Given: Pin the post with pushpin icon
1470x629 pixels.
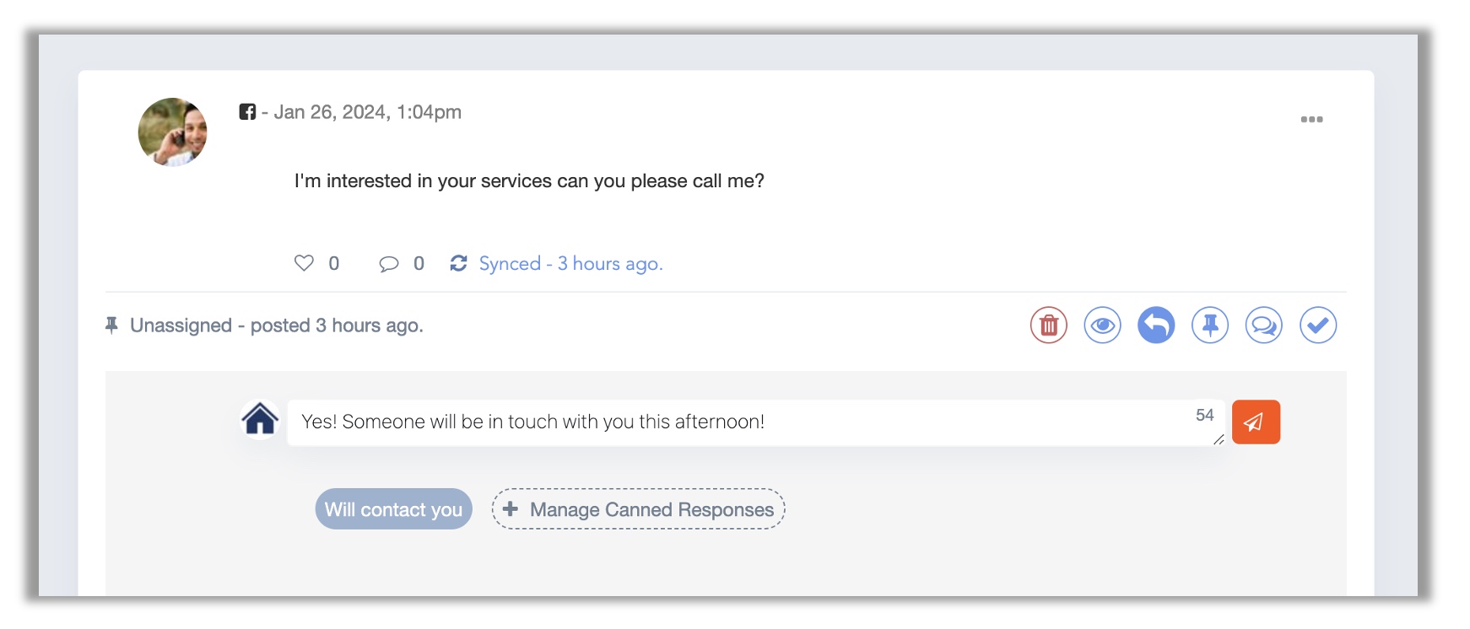Looking at the screenshot, I should click(x=1210, y=325).
